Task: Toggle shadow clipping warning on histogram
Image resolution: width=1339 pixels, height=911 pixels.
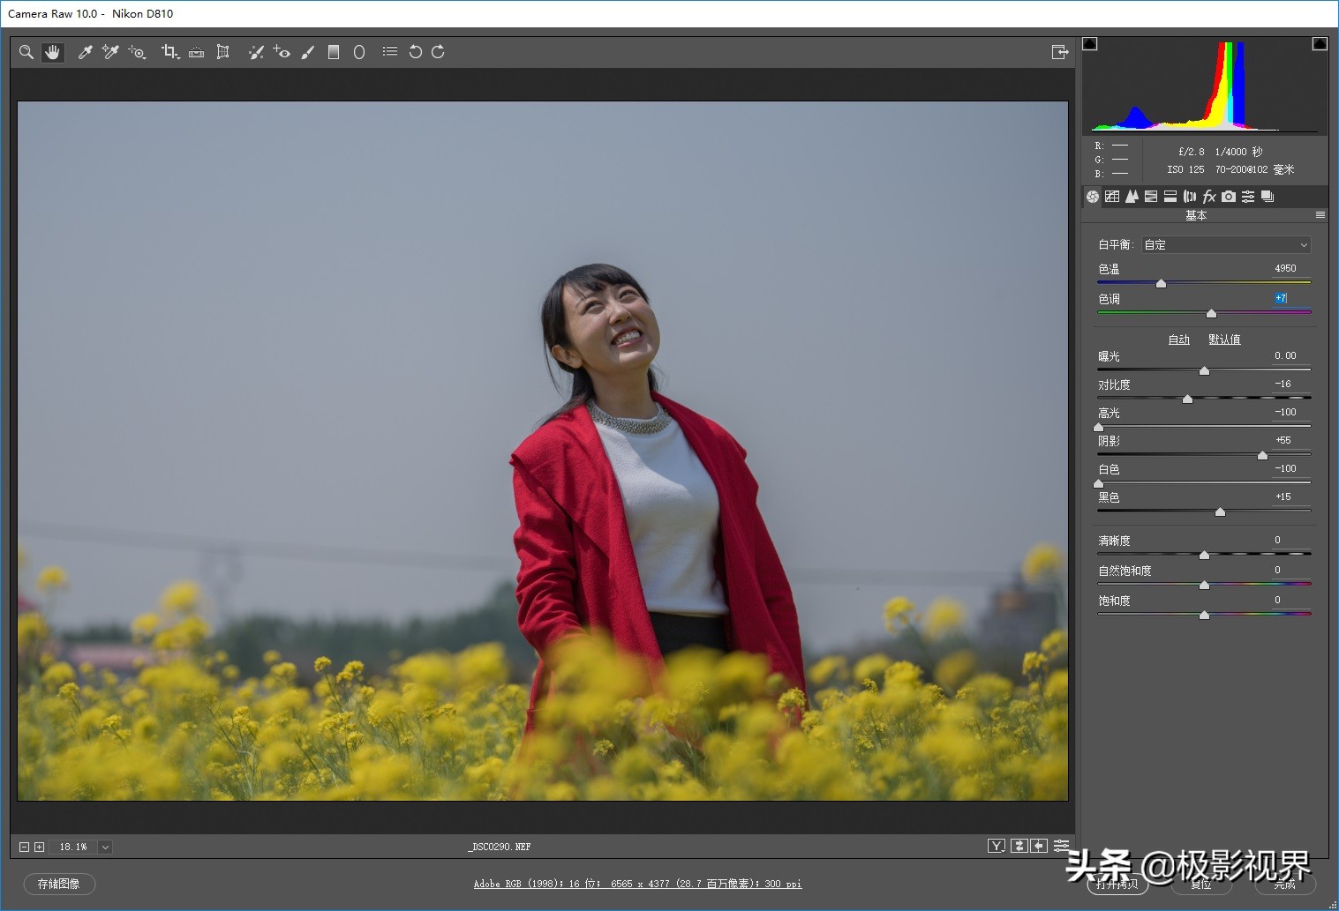Action: 1090,43
